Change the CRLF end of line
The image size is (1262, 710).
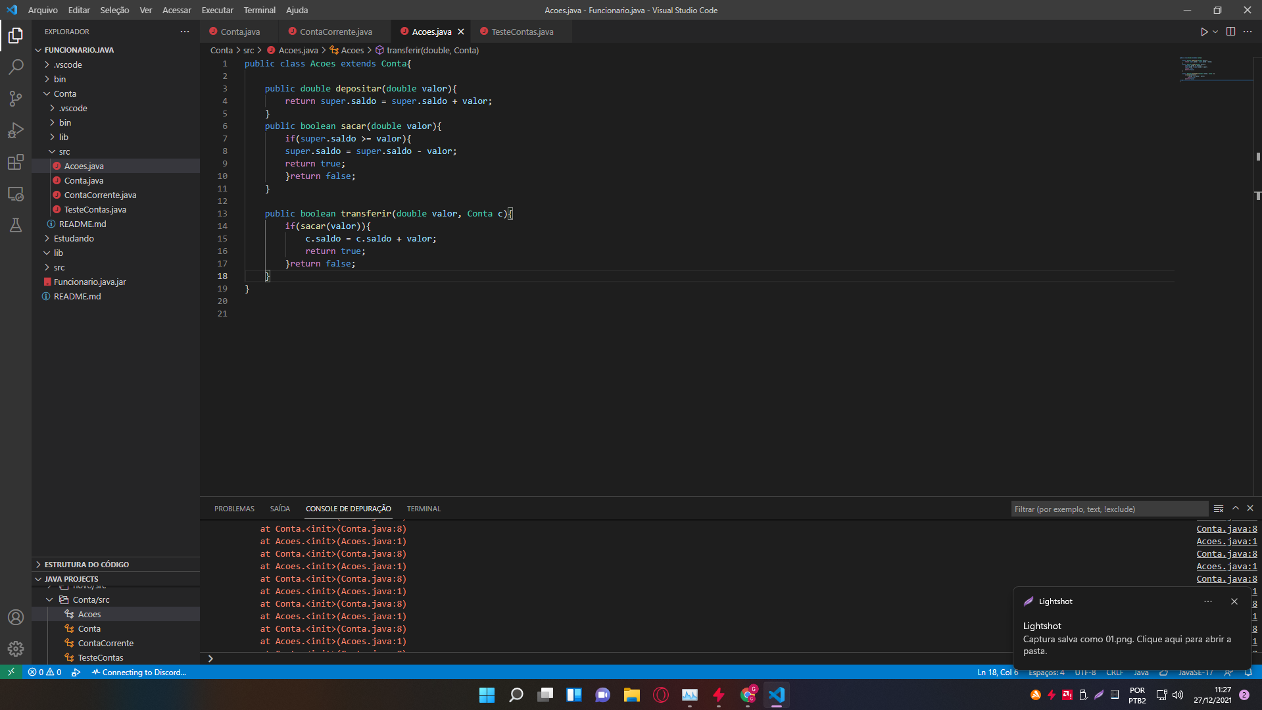click(1115, 672)
